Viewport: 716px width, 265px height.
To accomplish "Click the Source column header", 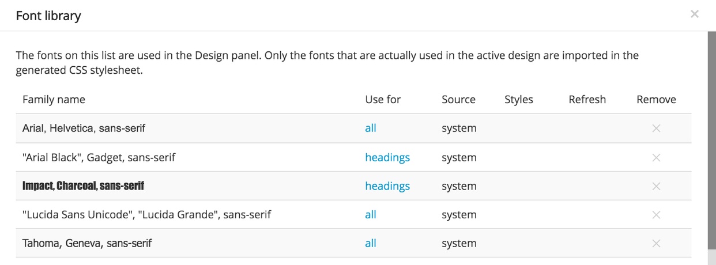I will click(458, 100).
